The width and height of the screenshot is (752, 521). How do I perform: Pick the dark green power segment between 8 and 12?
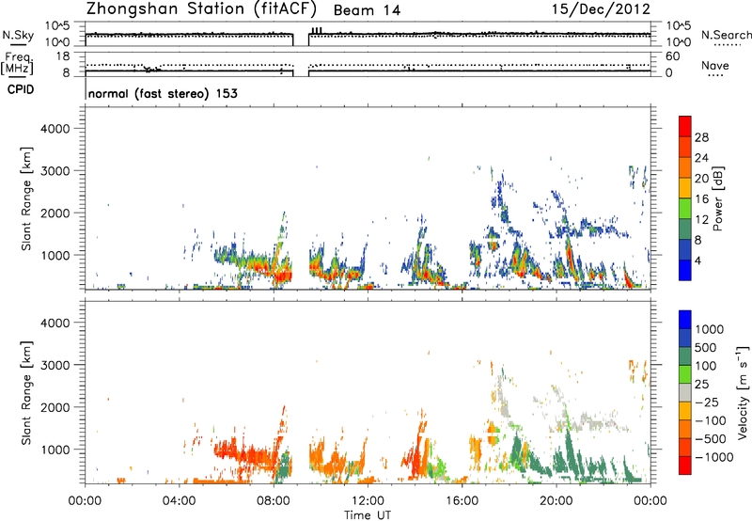pos(685,229)
